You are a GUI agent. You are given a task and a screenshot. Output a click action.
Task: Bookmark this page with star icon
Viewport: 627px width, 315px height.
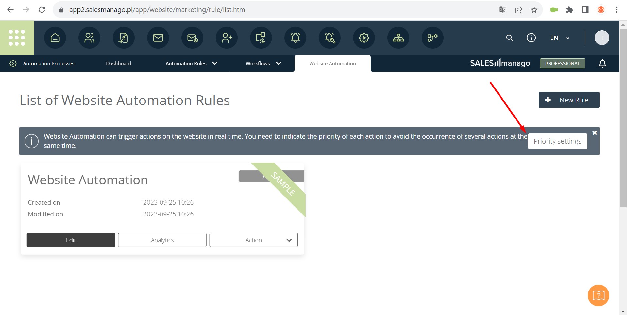[534, 10]
